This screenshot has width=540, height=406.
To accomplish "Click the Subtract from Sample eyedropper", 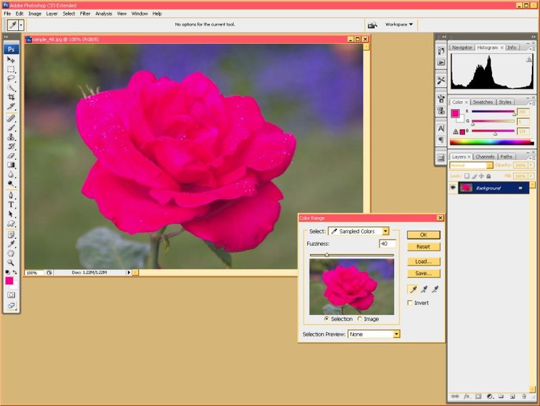I will 436,289.
